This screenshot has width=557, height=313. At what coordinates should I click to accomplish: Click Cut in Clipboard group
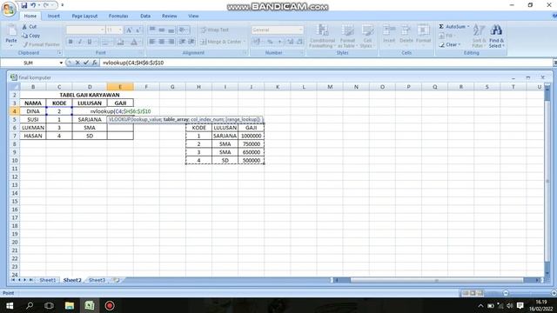pos(29,27)
